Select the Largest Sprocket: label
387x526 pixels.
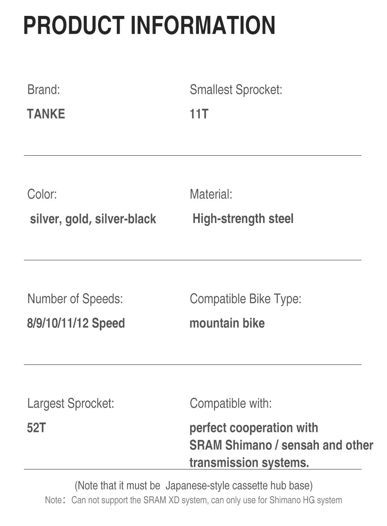71,404
